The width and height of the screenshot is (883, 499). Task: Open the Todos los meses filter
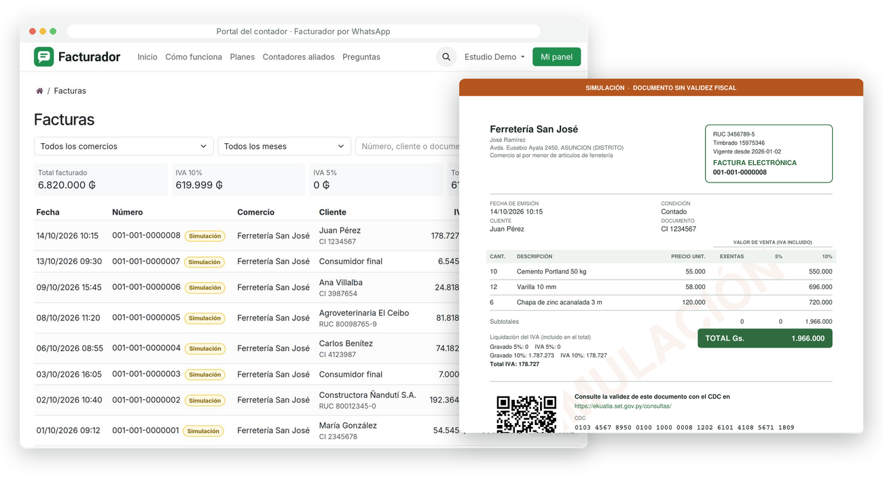coord(284,146)
